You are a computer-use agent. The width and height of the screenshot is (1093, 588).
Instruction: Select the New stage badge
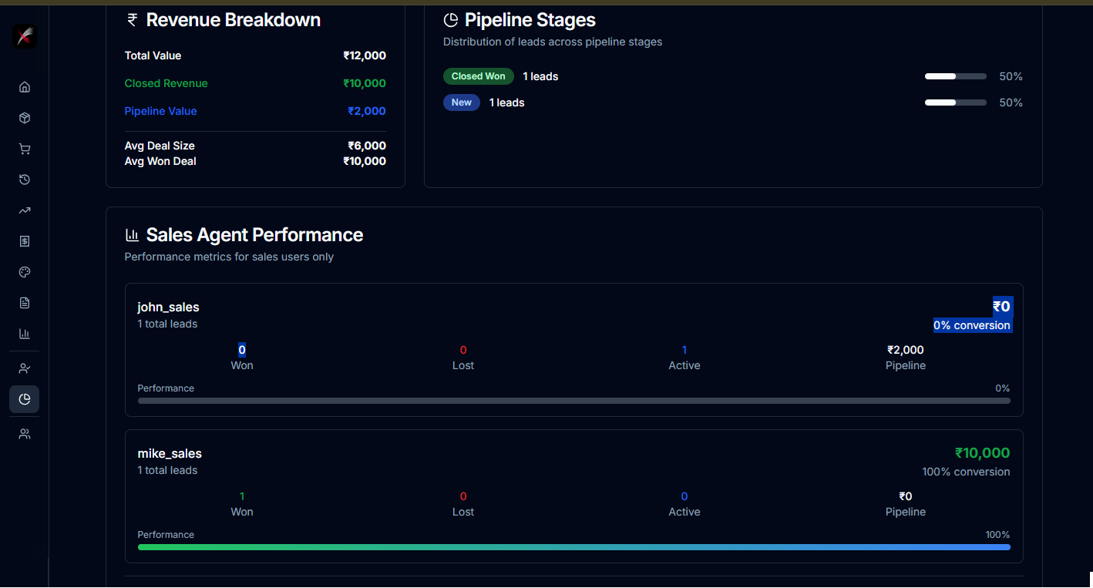461,102
